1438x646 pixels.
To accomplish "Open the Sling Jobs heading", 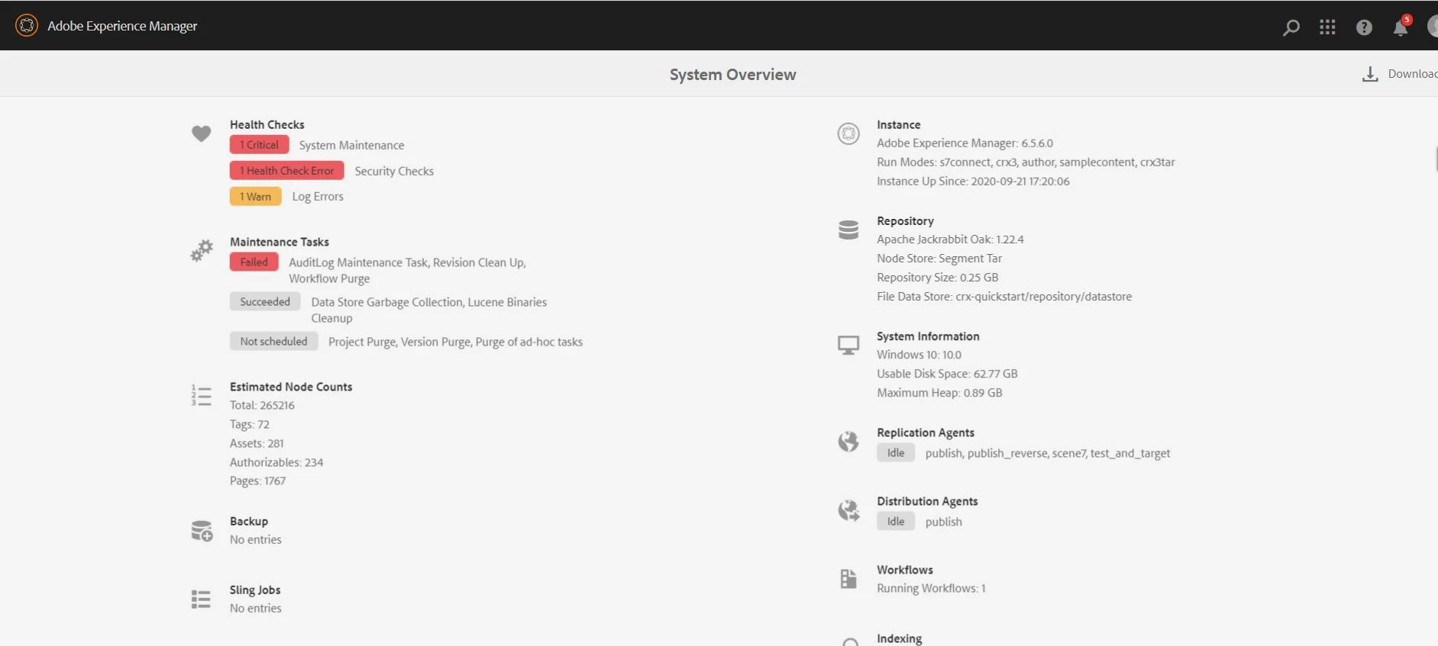I will 255,590.
